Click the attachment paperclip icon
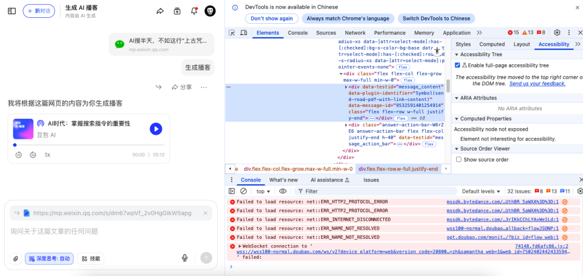Viewport: 583px width, 276px height. pos(16,259)
